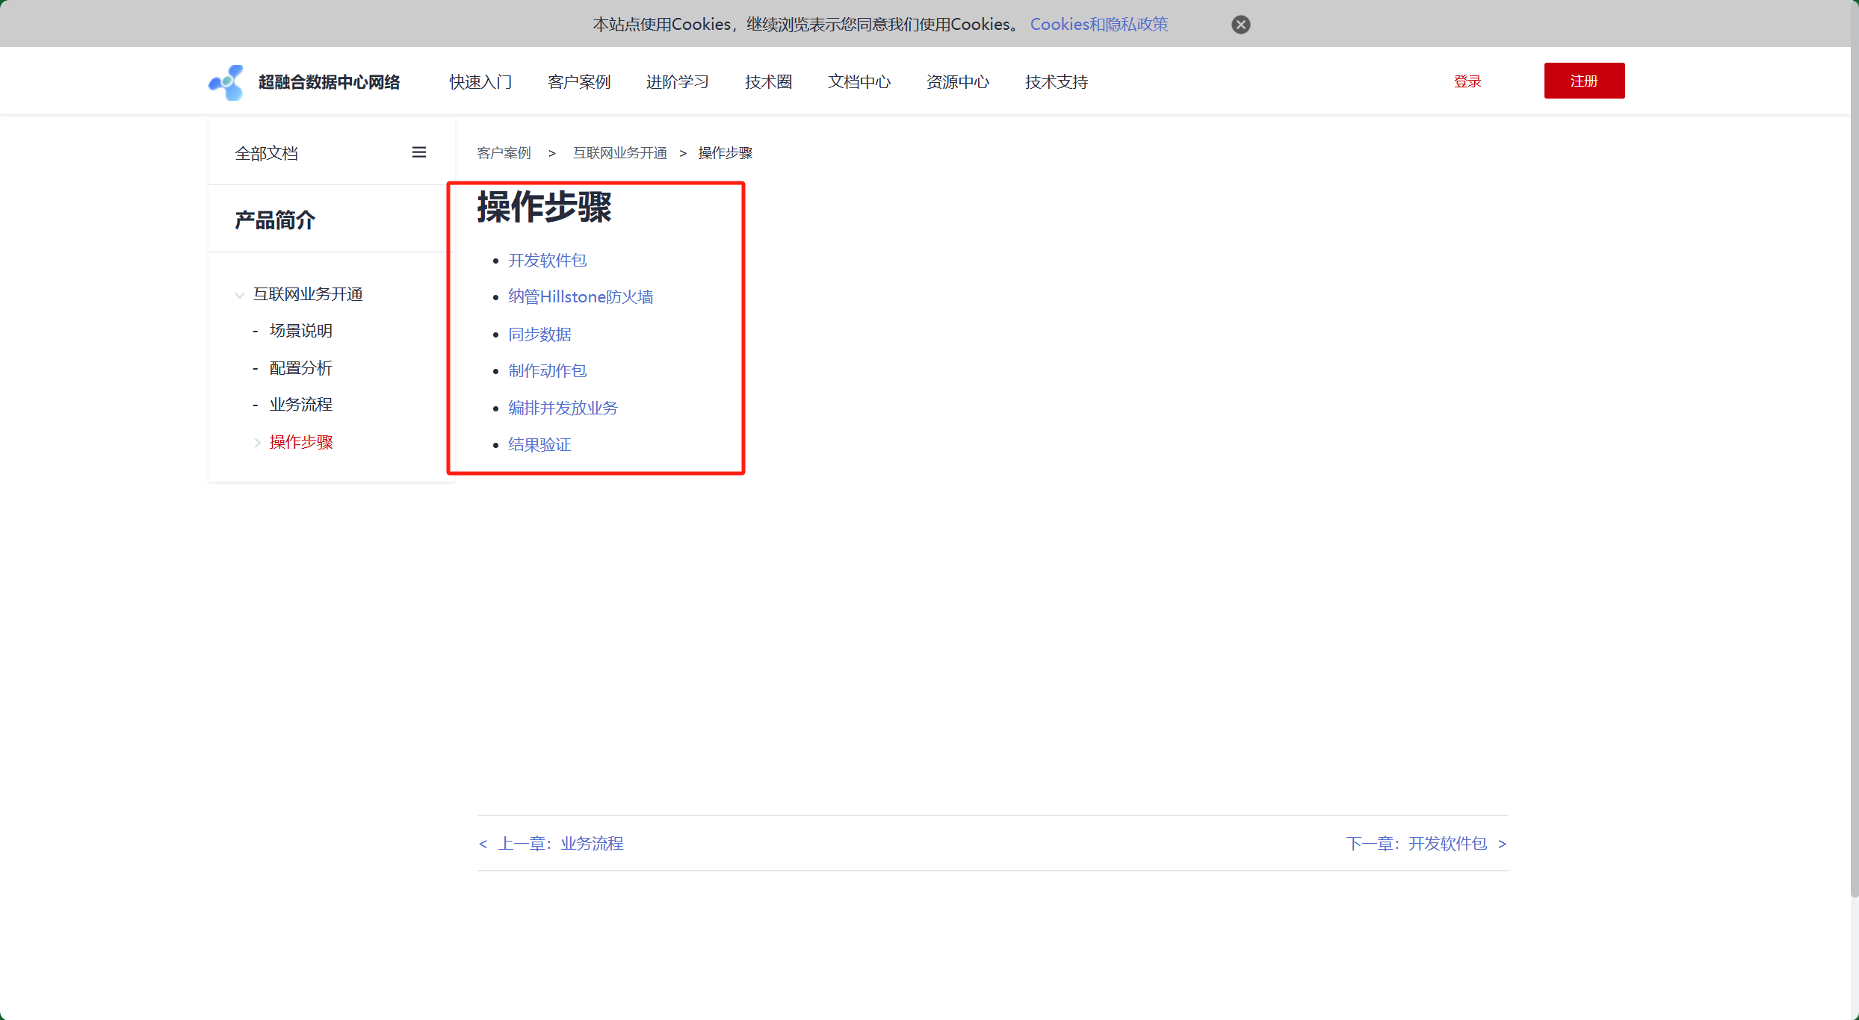
Task: Open 配置分析 in the sidebar
Action: click(x=301, y=368)
